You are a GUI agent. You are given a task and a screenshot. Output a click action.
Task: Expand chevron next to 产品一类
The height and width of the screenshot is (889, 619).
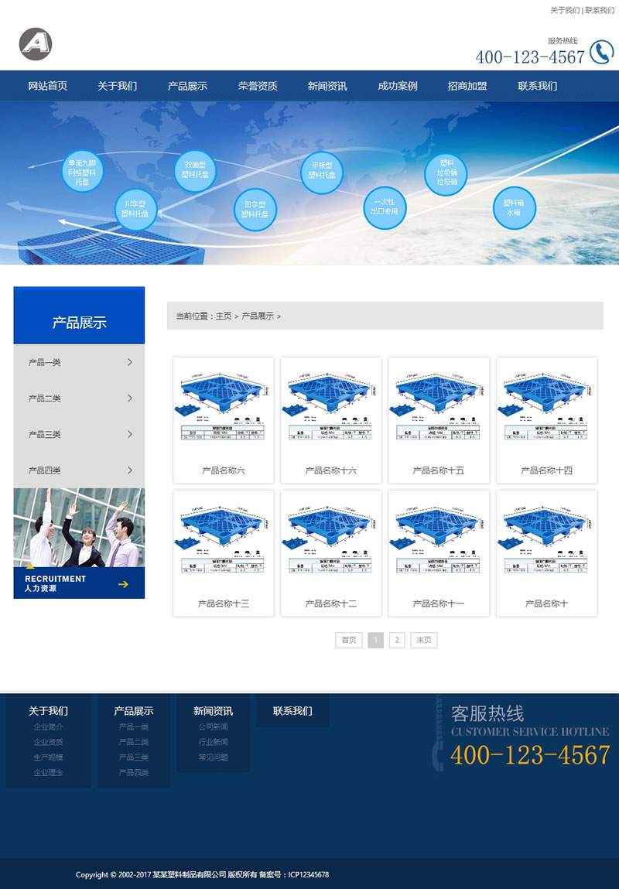point(130,362)
